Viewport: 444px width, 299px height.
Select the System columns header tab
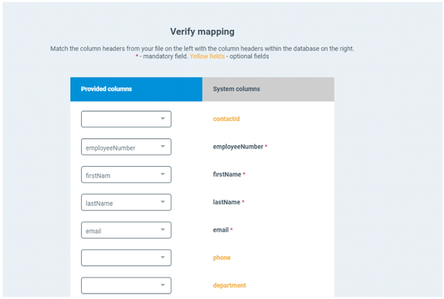268,89
